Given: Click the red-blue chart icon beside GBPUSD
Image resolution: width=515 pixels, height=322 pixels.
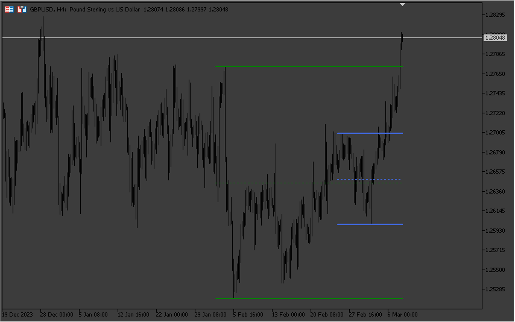Looking at the screenshot, I should click(x=22, y=10).
